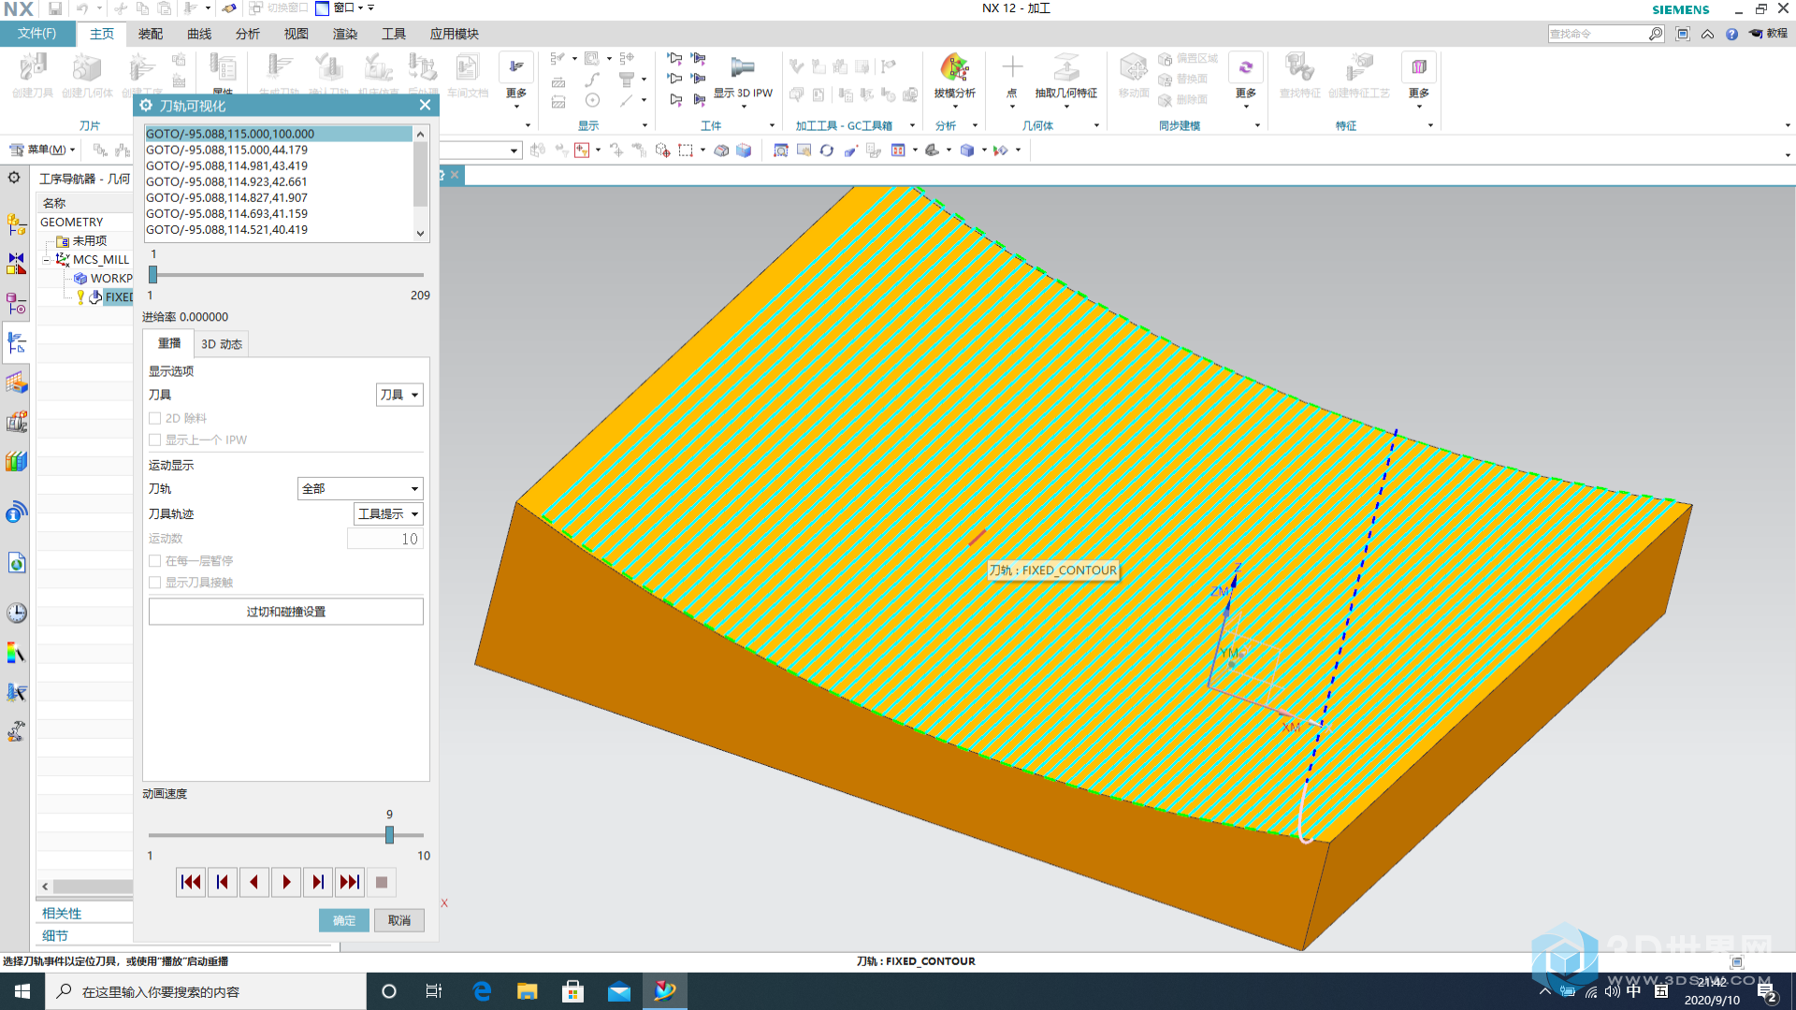The height and width of the screenshot is (1010, 1796).
Task: Open the Operation Navigator sidebar tab
Action: tap(16, 343)
